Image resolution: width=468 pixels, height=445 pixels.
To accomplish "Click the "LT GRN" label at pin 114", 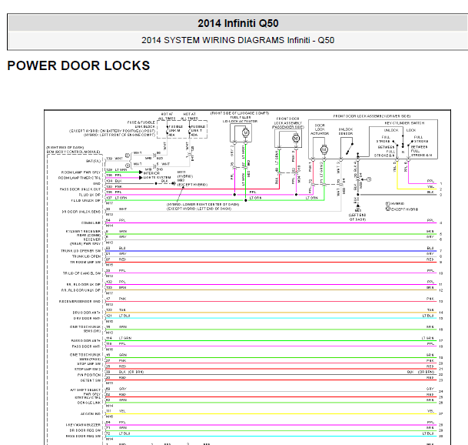I will [x=125, y=338].
